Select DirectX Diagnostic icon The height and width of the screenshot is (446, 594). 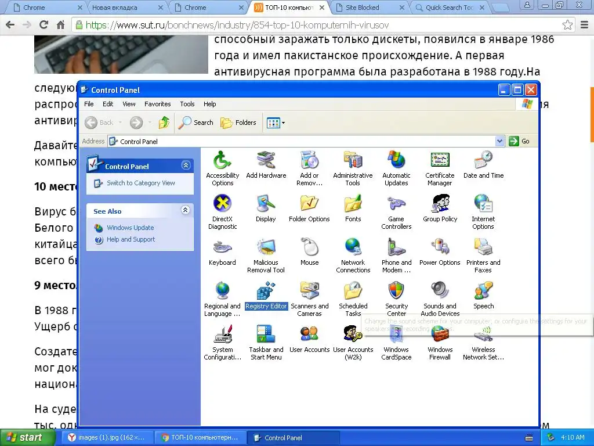click(x=222, y=204)
